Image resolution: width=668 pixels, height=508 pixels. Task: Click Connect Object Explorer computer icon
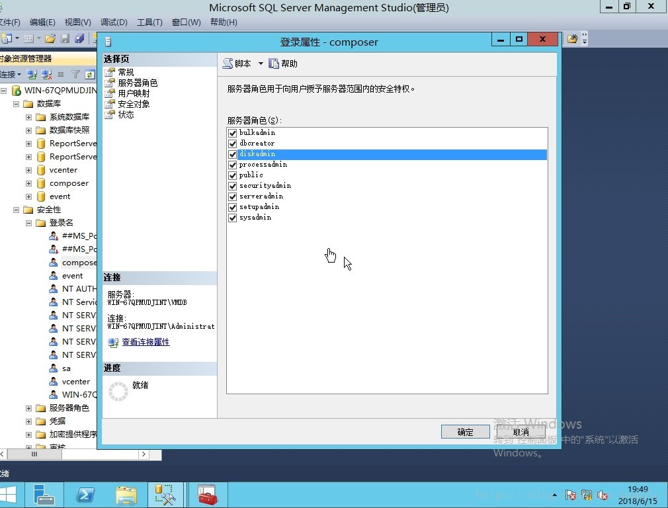click(32, 75)
